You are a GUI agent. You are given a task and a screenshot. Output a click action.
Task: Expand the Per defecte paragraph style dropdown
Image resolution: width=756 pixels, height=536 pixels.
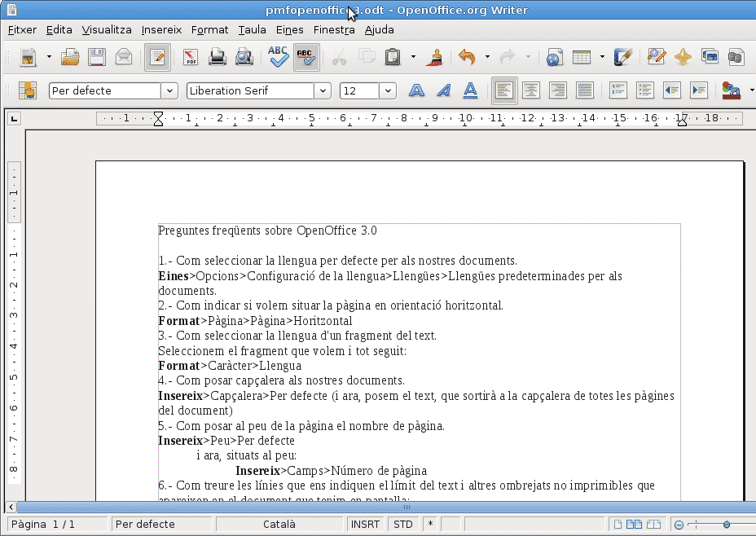169,90
